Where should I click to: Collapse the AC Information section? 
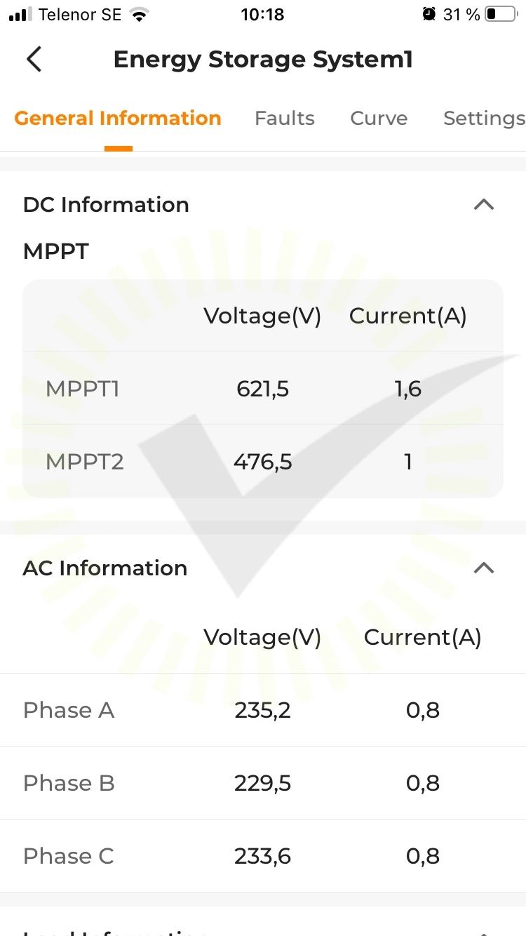[x=484, y=568]
